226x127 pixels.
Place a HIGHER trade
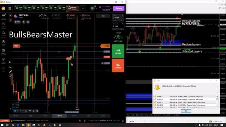tap(118, 51)
